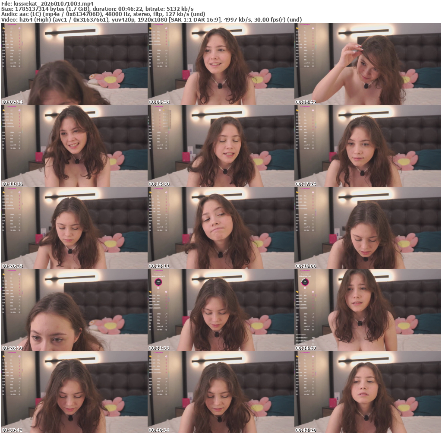The image size is (442, 433).
Task: Click the 'Size: 1785137314 bytes' header line
Action: 97,9
